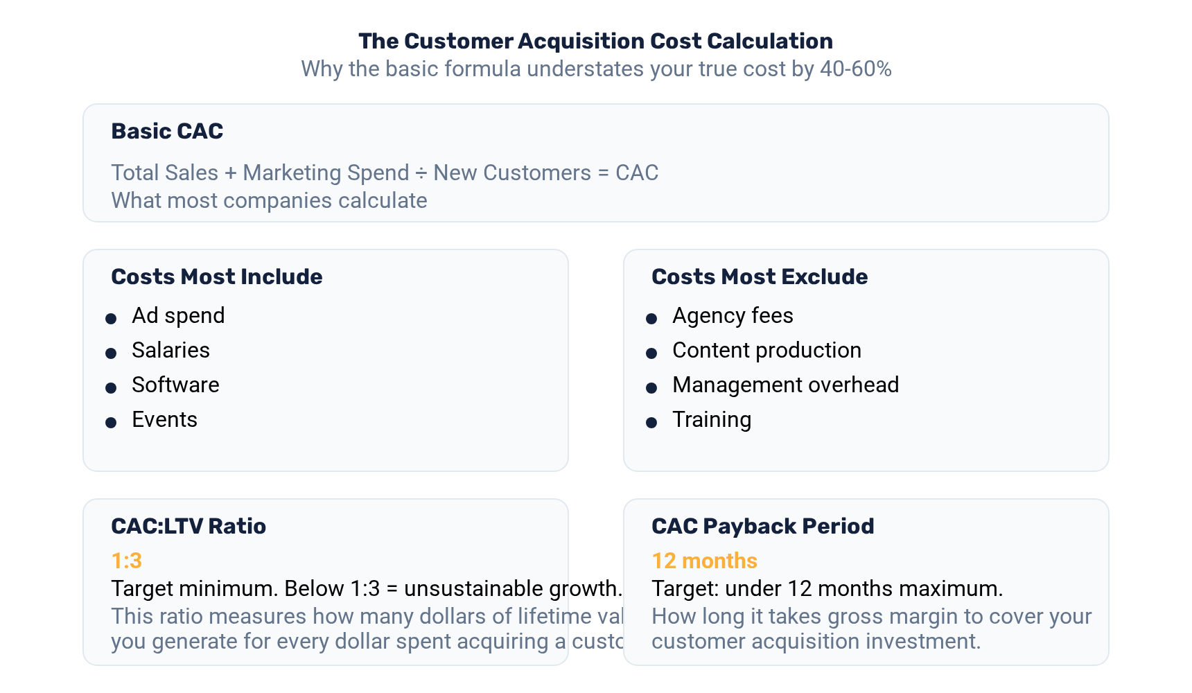Viewport: 1192px width, 693px height.
Task: Click the subtitle mentioning 40-60% understatement
Action: [595, 69]
